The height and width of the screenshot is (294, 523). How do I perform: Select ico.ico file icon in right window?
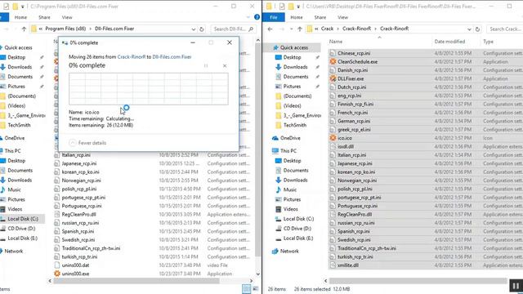coord(333,138)
